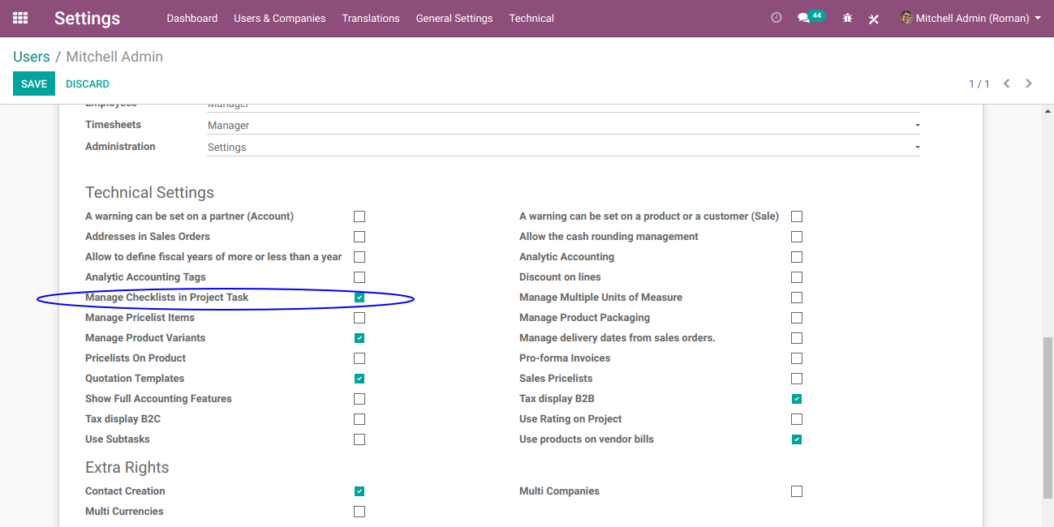Viewport: 1054px width, 527px height.
Task: Discard changes to the user
Action: click(x=88, y=84)
